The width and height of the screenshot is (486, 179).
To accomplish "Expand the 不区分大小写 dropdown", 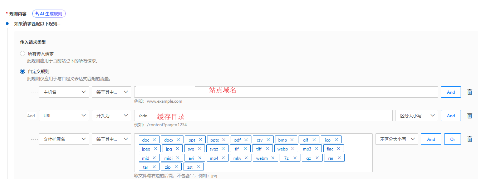I will pos(396,139).
